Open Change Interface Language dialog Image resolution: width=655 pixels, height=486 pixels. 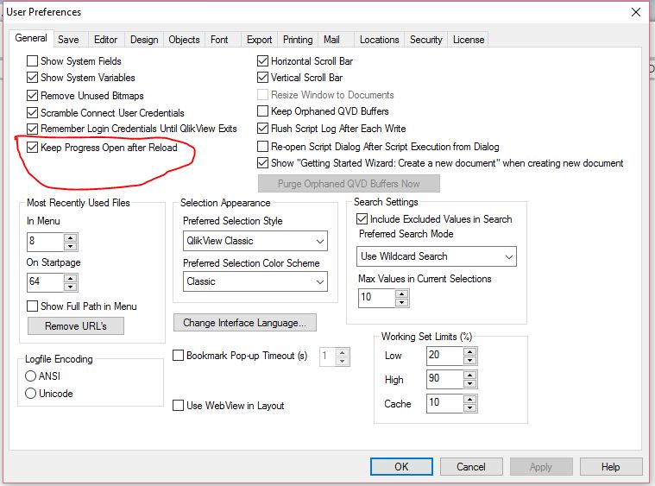point(245,323)
